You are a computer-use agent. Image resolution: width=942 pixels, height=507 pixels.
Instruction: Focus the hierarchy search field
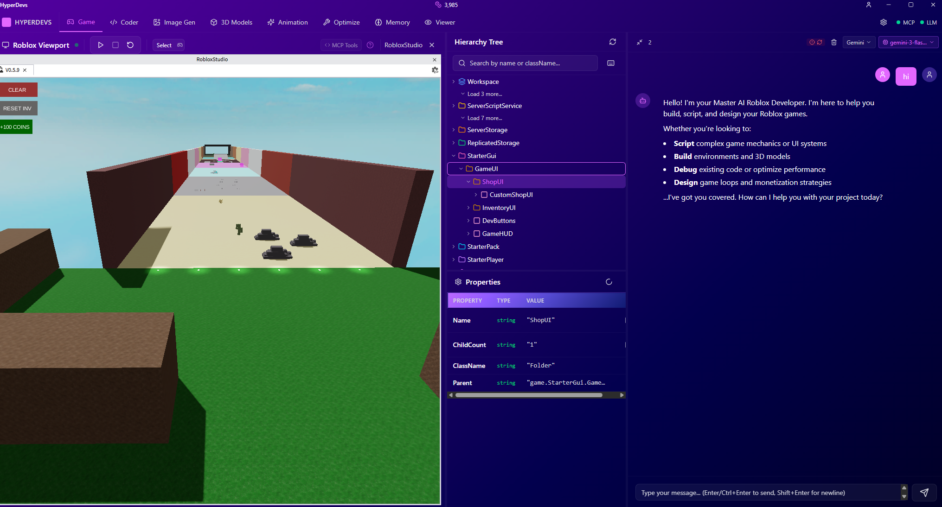525,63
